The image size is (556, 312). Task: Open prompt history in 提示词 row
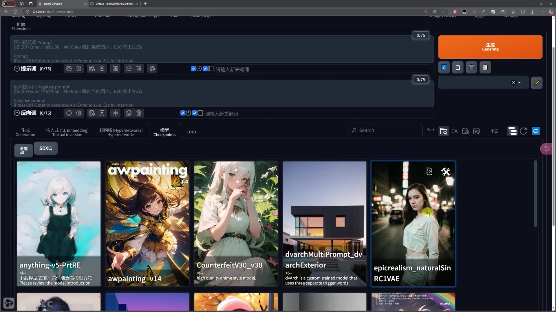point(92,69)
